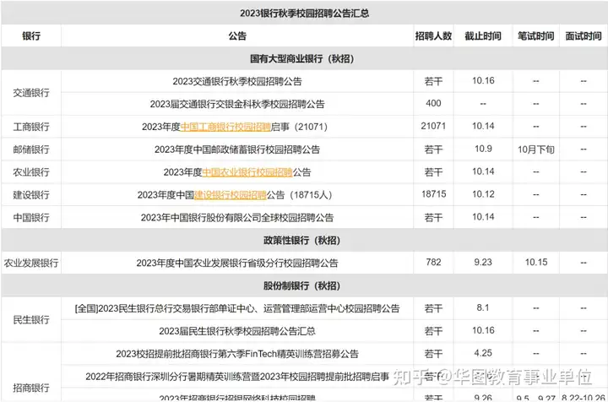Click the recruit count 18715 cell
608x402 pixels.
coord(433,194)
